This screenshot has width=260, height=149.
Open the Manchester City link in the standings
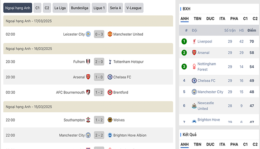click(x=210, y=92)
